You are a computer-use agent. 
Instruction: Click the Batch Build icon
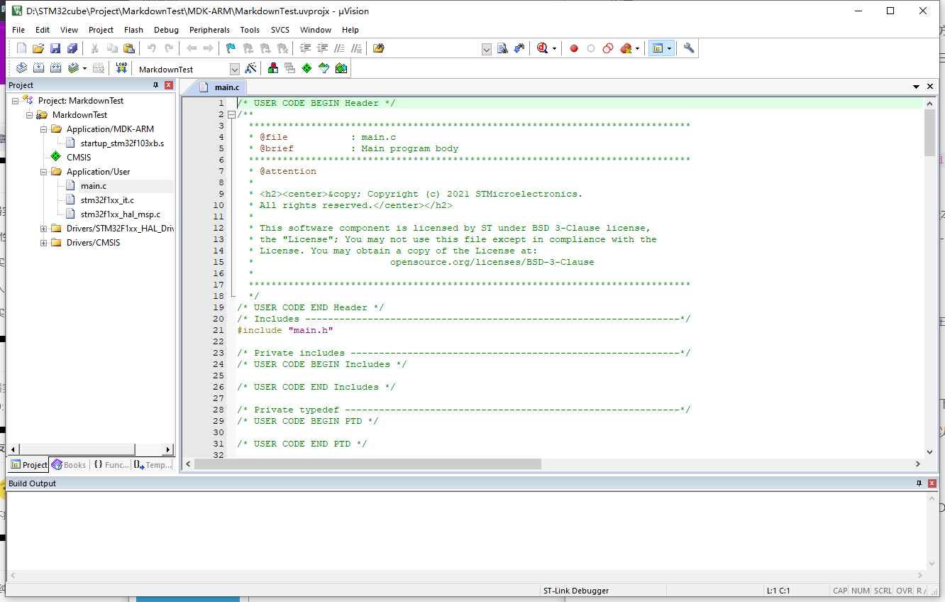coord(73,68)
